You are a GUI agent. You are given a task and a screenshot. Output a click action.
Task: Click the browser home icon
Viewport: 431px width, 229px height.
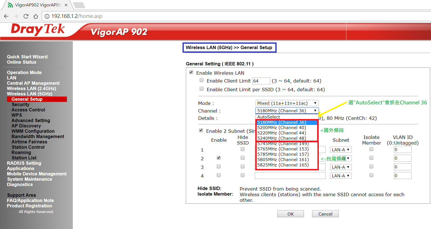pyautogui.click(x=36, y=16)
